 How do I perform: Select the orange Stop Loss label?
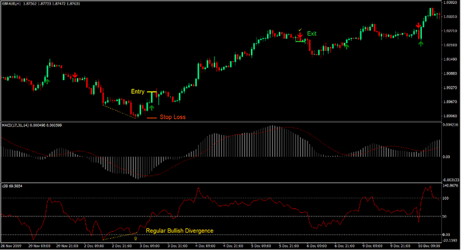pos(173,117)
